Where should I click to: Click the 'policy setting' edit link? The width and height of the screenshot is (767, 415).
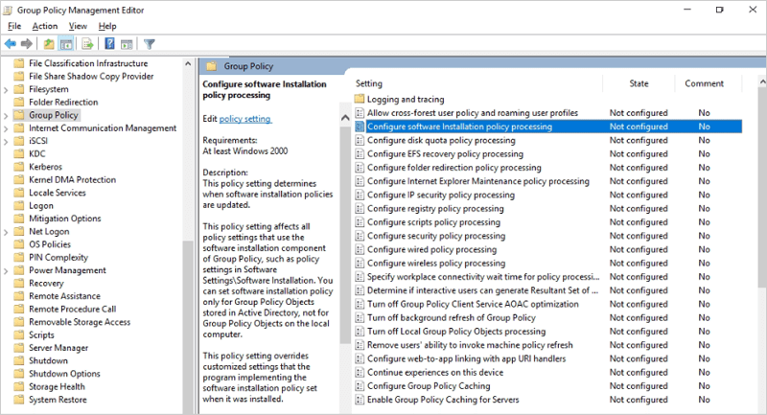[245, 119]
